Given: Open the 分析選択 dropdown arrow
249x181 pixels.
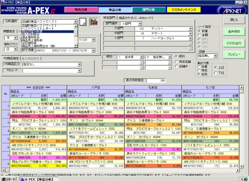Looking at the screenshot, I should [76, 22].
